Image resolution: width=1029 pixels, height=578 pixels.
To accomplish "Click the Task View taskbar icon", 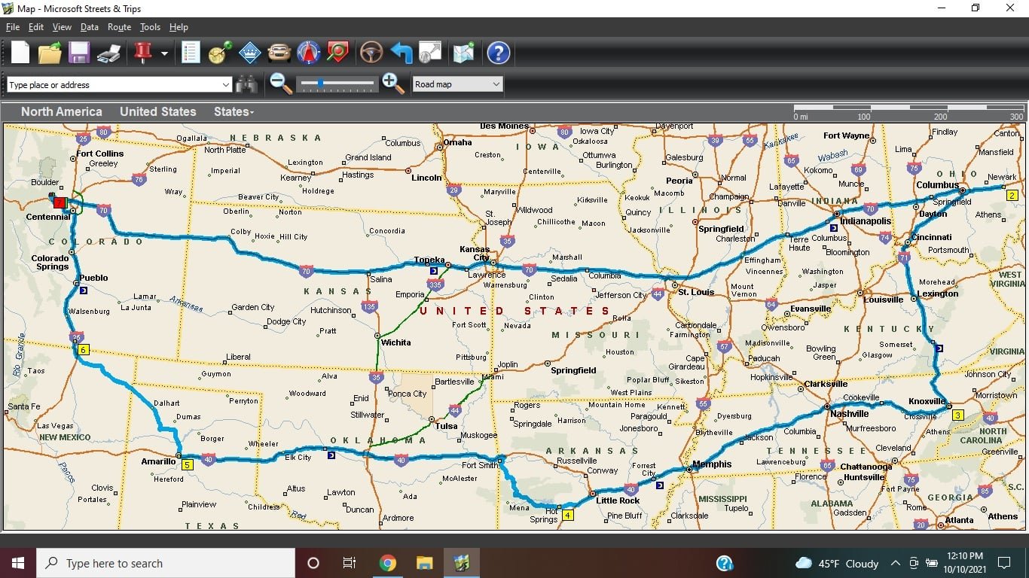I will 350,563.
